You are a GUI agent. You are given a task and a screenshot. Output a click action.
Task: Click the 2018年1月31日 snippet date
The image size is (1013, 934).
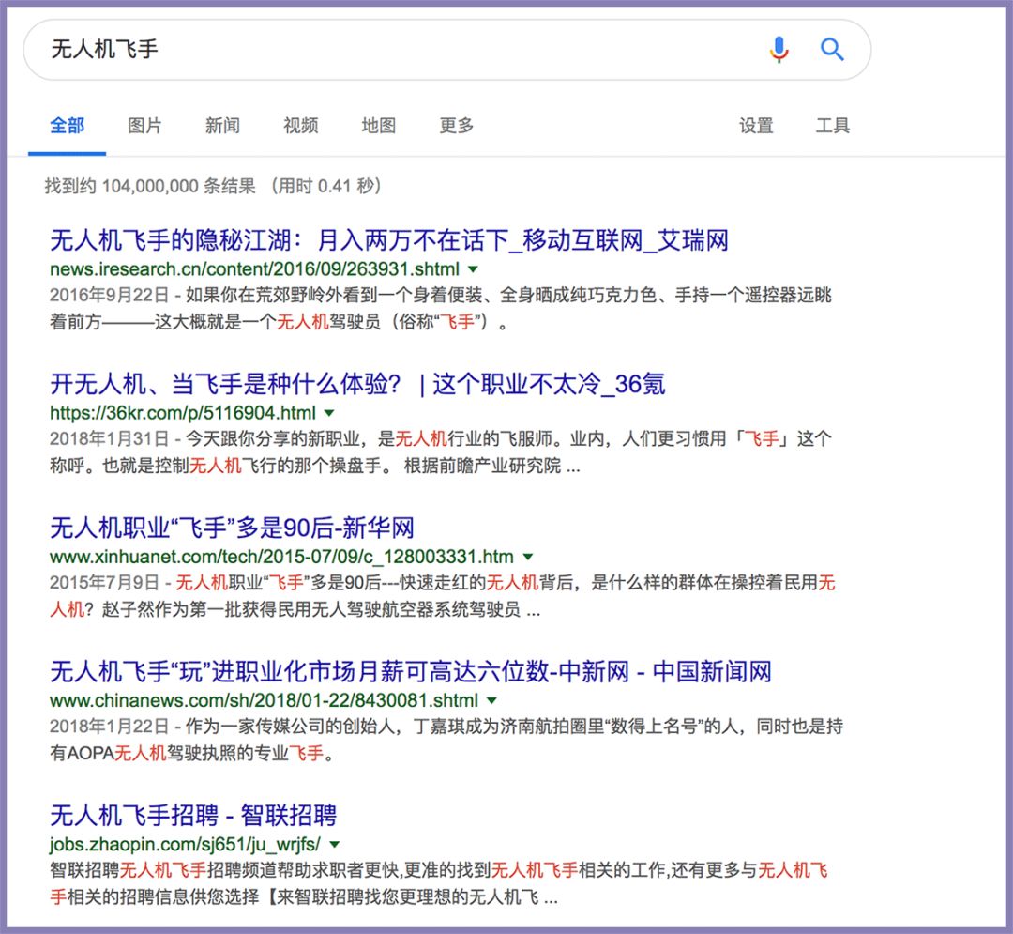tap(109, 439)
